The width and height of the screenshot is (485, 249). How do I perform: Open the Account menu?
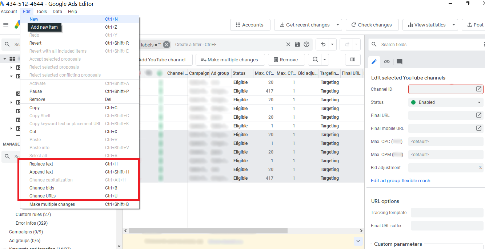coord(9,11)
